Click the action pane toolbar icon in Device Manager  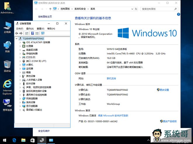point(37,33)
